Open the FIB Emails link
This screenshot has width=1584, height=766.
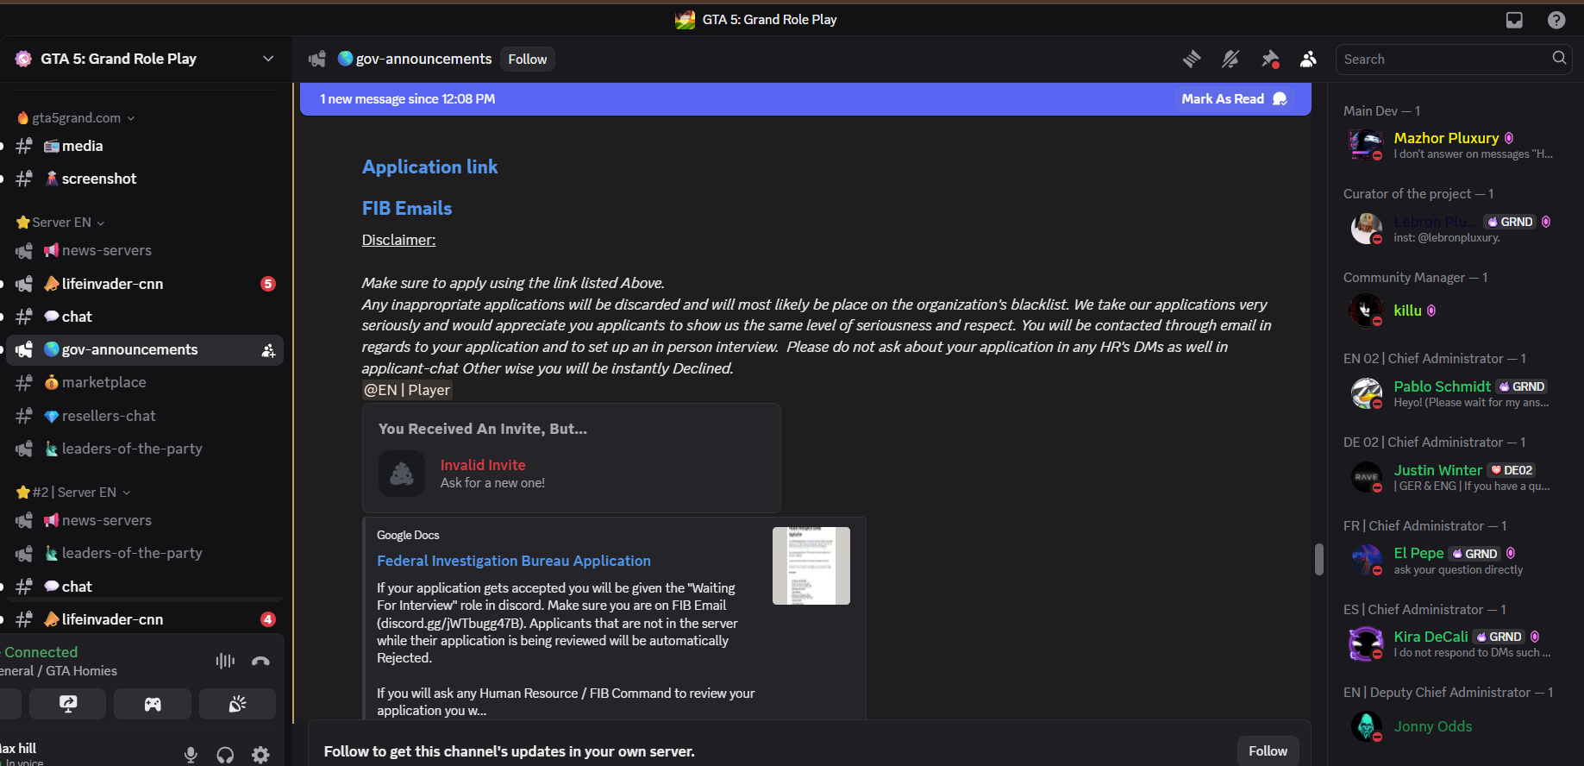point(407,208)
